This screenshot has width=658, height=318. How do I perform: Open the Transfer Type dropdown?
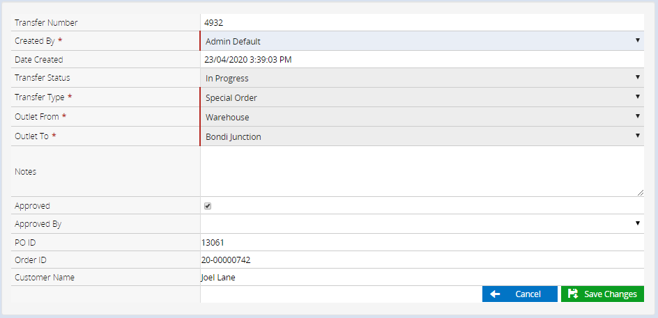[422, 97]
